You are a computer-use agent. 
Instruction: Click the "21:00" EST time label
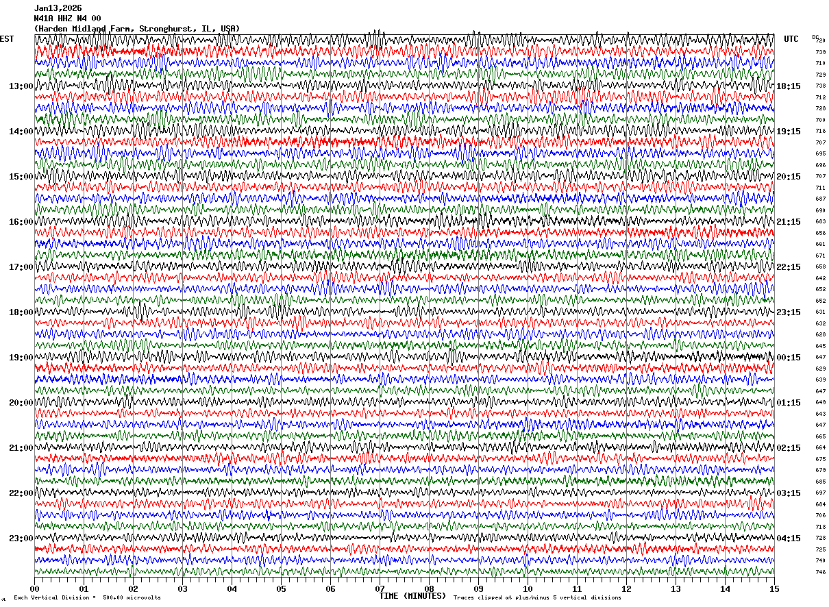pos(21,448)
